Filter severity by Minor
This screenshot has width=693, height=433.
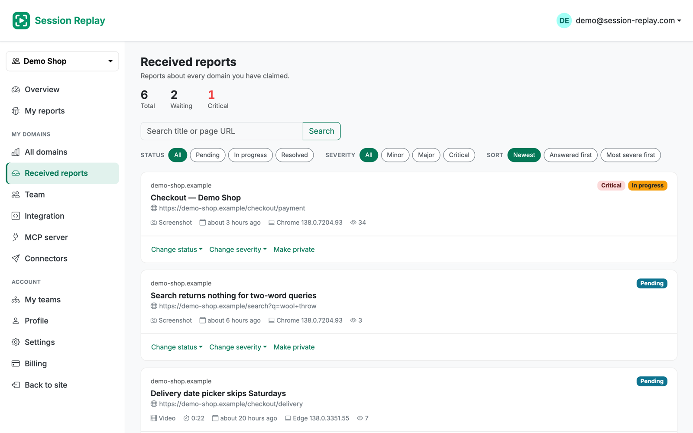coord(395,155)
